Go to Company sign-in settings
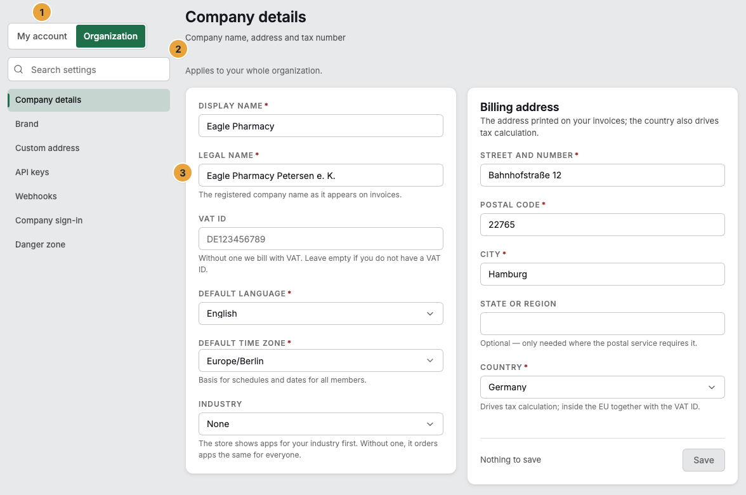Viewport: 746px width, 495px height. pyautogui.click(x=89, y=220)
